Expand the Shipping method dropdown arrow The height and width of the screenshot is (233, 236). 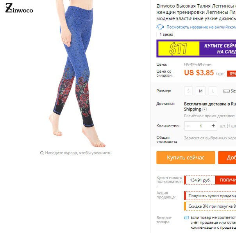point(204,109)
